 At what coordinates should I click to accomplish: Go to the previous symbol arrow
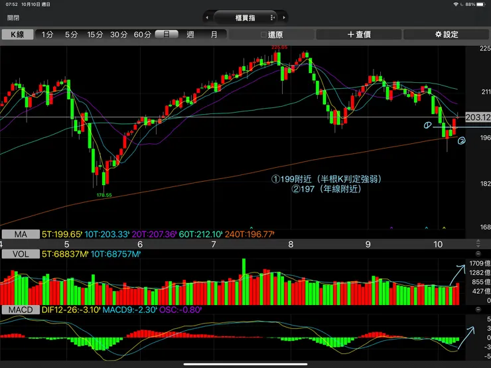pos(207,17)
